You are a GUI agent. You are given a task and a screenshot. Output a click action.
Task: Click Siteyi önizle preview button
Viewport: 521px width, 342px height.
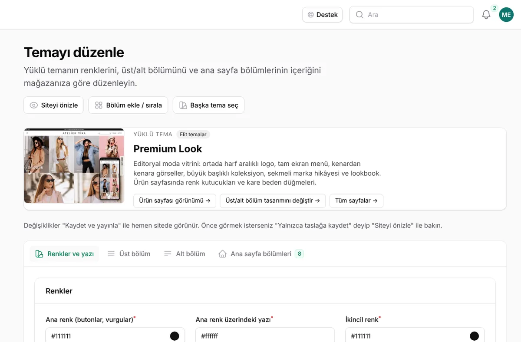[x=53, y=105]
